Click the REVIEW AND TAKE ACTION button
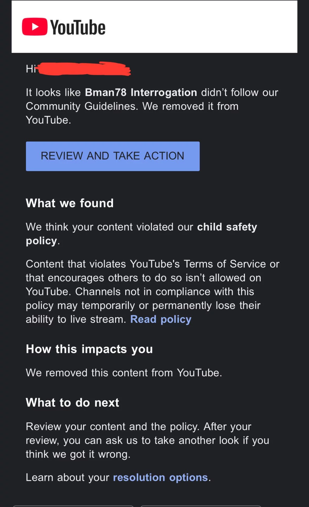309x507 pixels. [x=113, y=156]
